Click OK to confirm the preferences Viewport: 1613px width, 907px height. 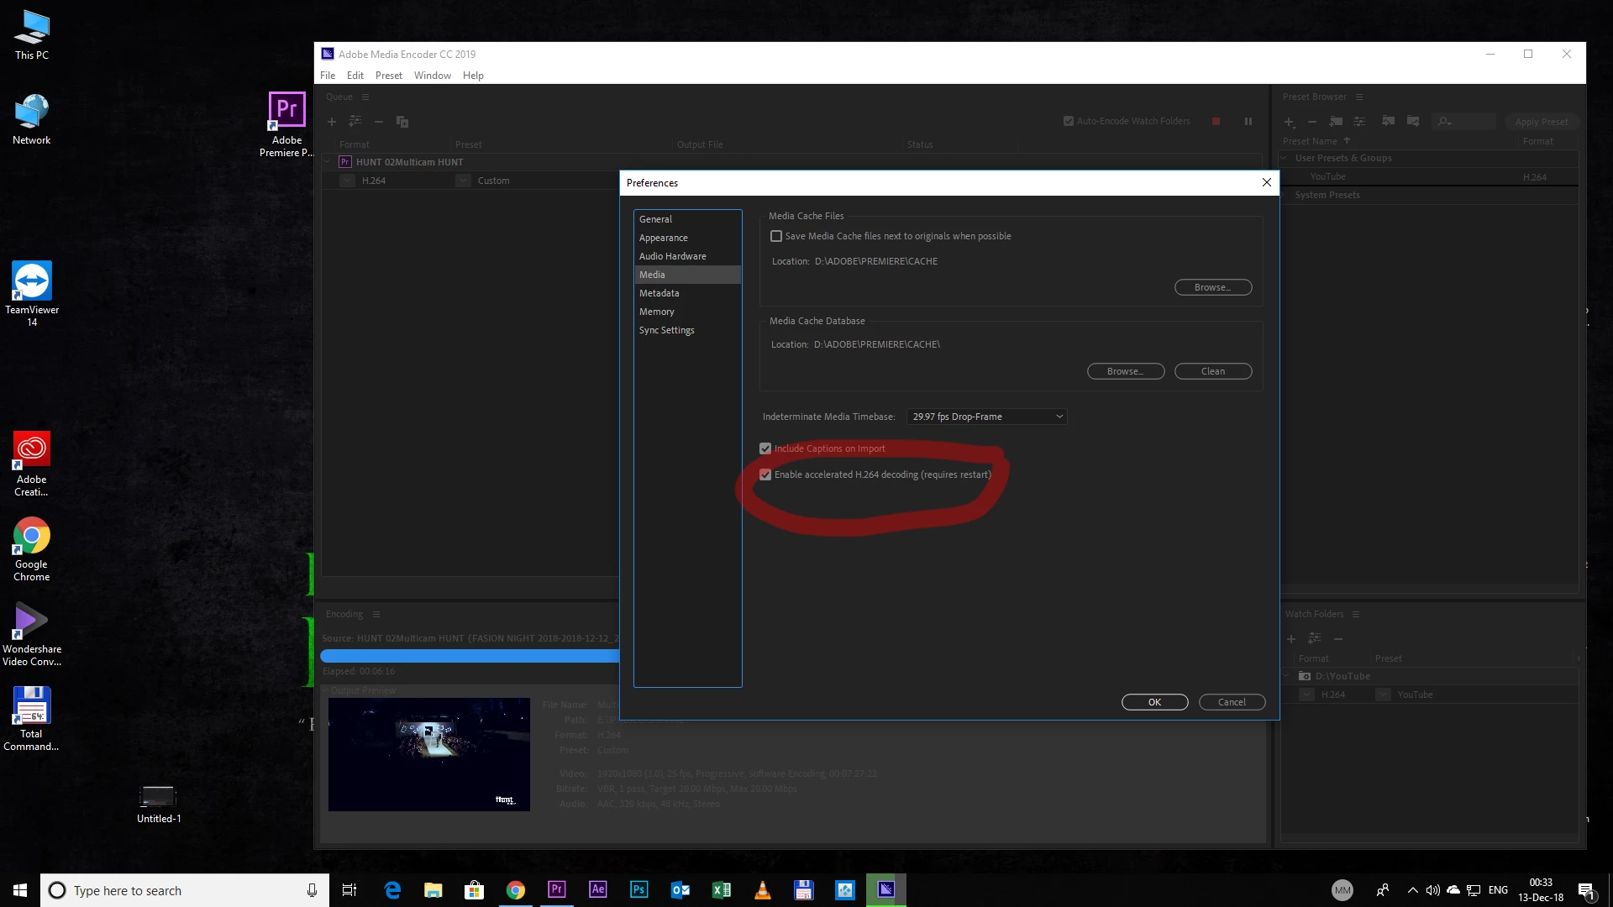click(x=1154, y=702)
